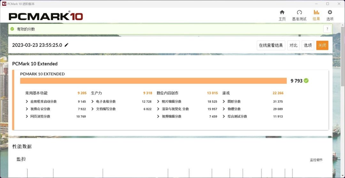Screen dimensions: 345x178
Task: Expand 综合测试分数 row
Action: coord(235,116)
